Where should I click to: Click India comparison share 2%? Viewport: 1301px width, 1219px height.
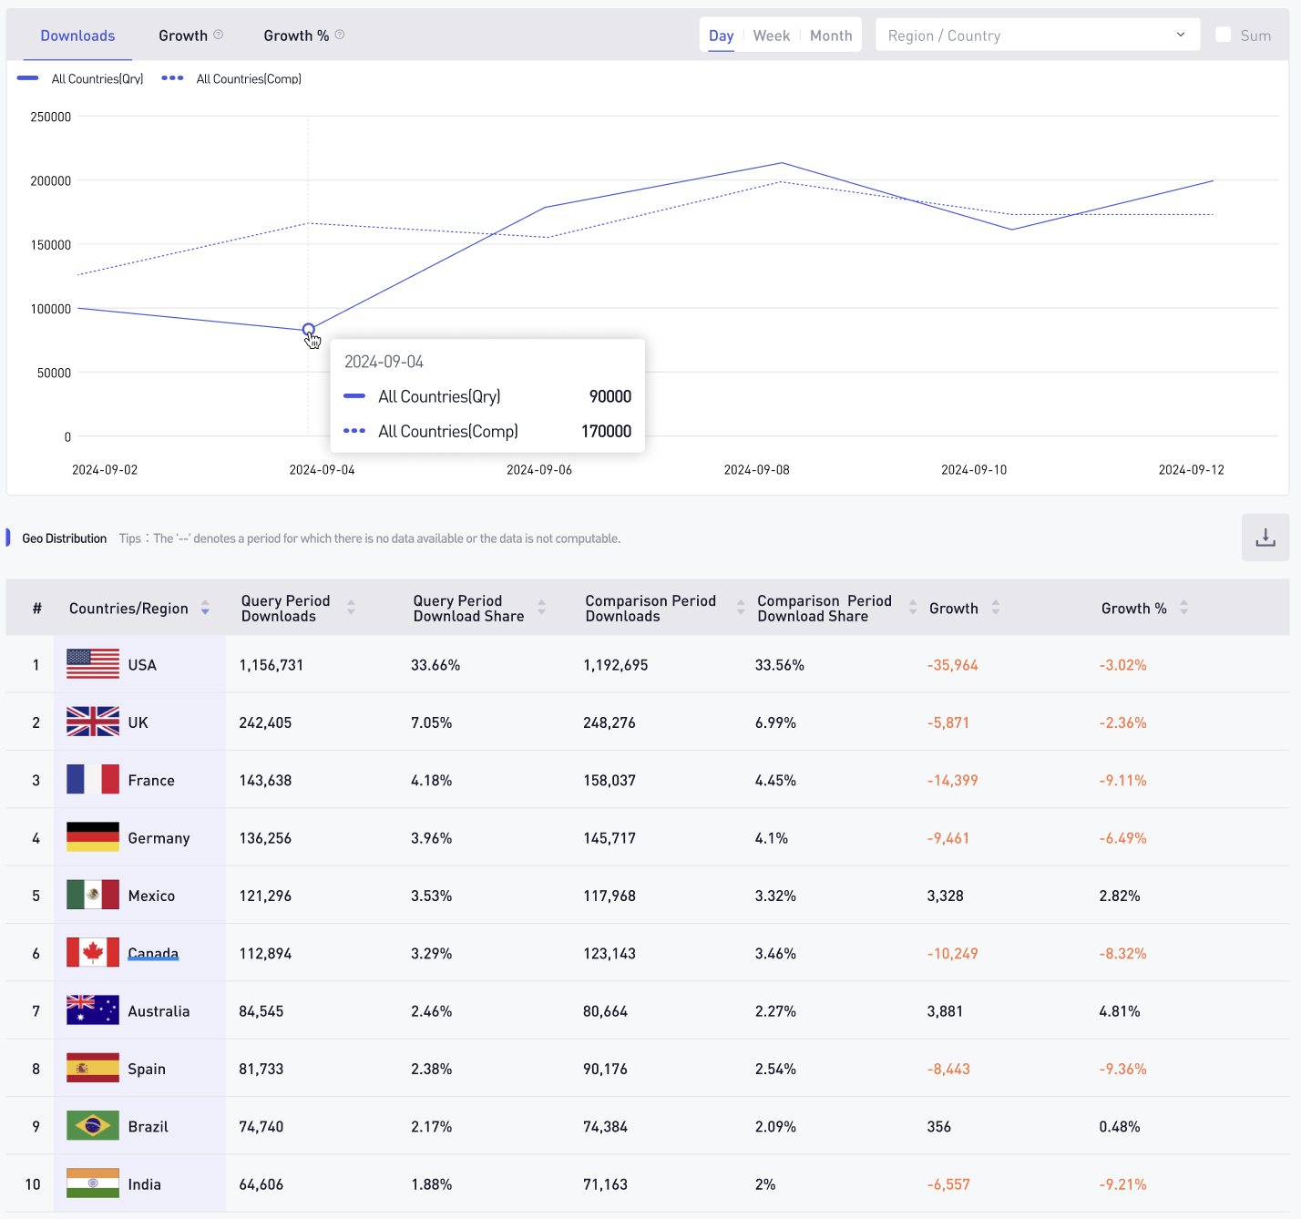tap(765, 1184)
